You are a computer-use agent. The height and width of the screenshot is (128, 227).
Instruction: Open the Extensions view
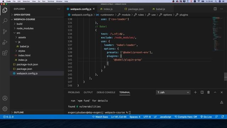tap(5, 53)
